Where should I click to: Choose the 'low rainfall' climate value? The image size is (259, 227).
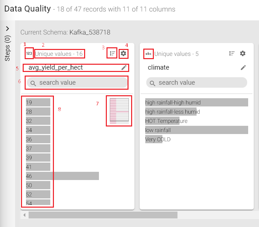tap(197, 130)
